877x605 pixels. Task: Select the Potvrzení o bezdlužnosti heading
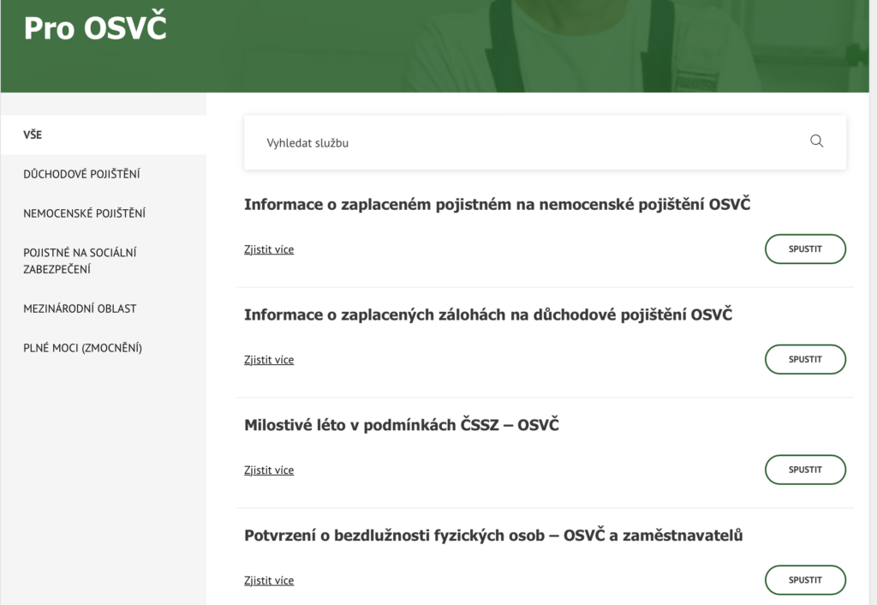(493, 535)
